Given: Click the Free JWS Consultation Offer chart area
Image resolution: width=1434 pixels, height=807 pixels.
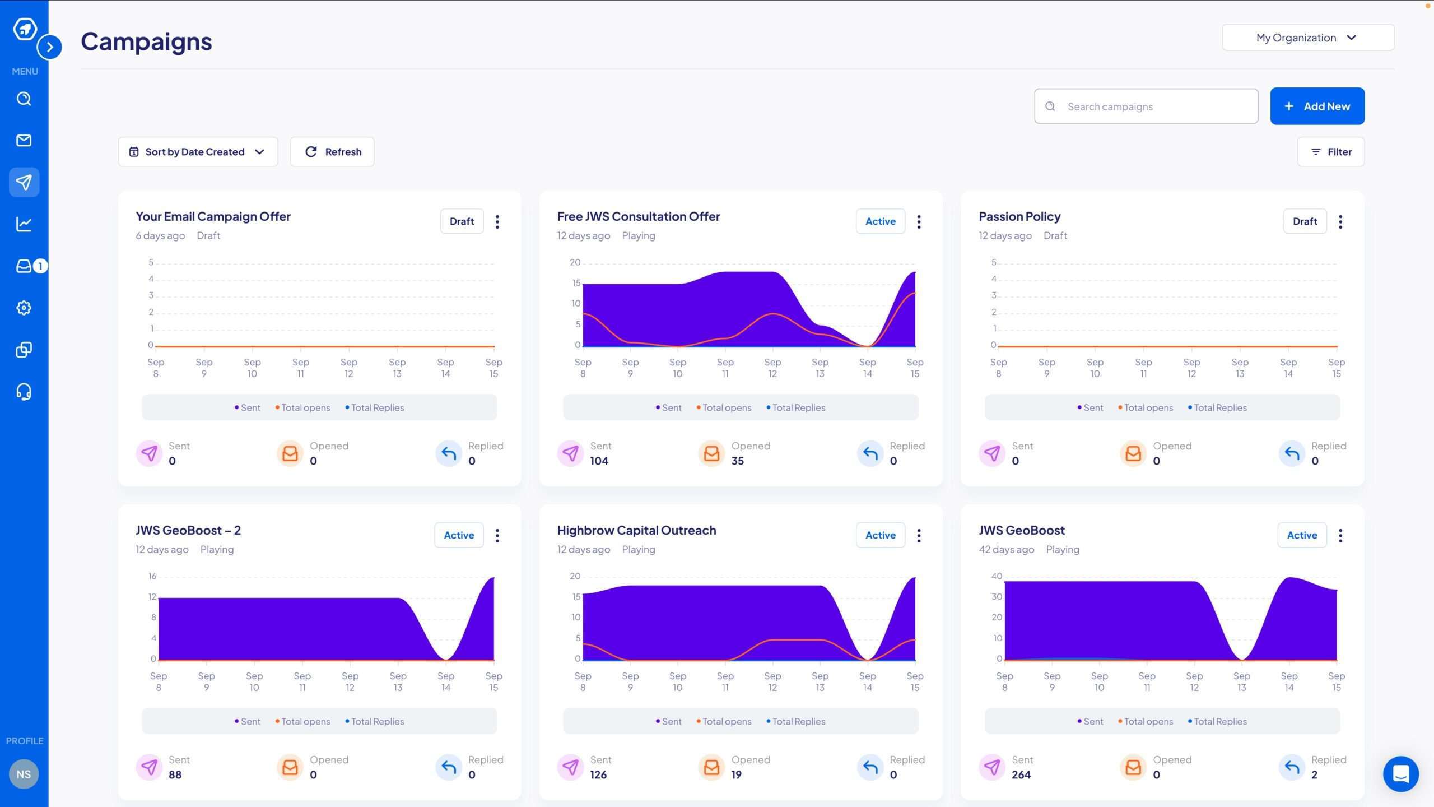Looking at the screenshot, I should pos(748,305).
